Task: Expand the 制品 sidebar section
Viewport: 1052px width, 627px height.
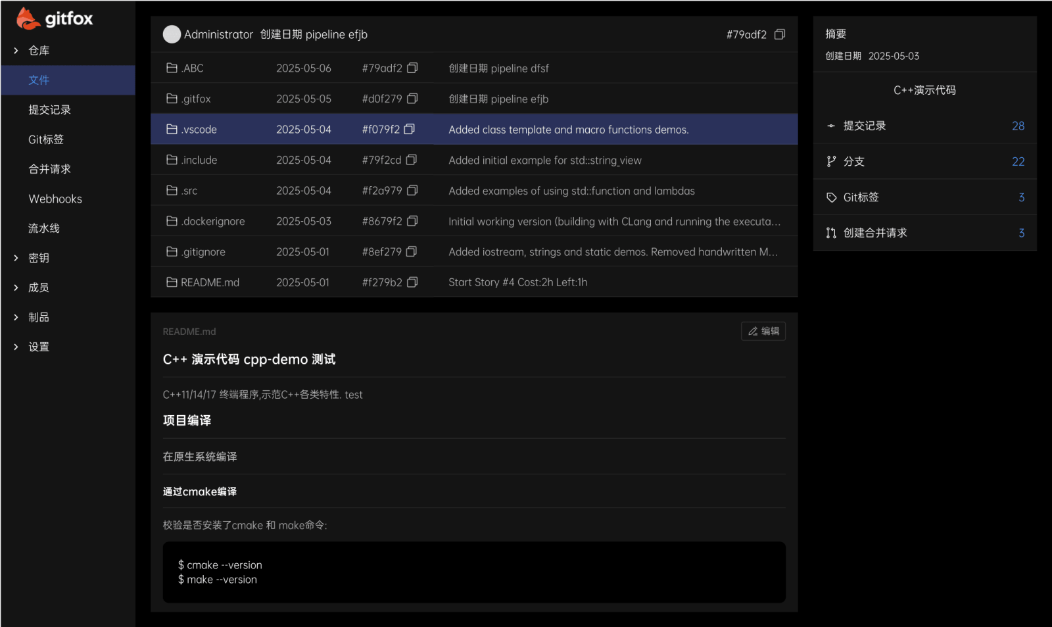Action: (16, 317)
